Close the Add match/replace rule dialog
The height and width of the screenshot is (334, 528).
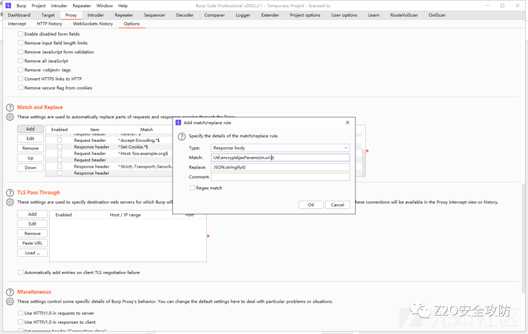coord(348,123)
